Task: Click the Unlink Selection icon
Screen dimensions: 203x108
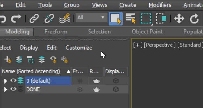Action: [49, 19]
